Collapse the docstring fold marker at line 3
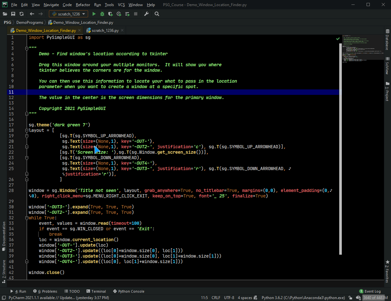391x301 pixels. coord(27,48)
